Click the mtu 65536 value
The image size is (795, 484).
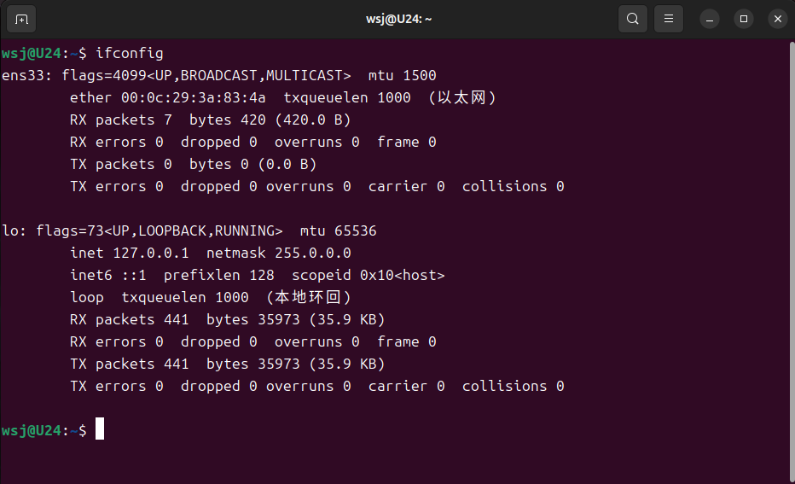pyautogui.click(x=338, y=230)
